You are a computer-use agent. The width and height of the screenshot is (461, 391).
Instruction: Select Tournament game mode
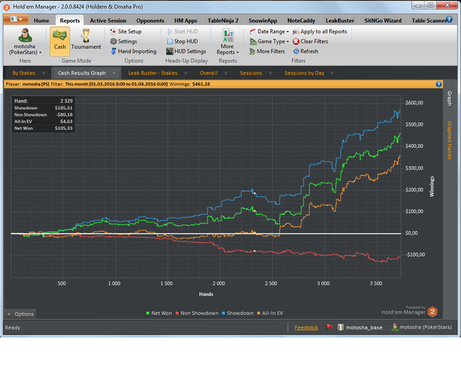[x=86, y=41]
